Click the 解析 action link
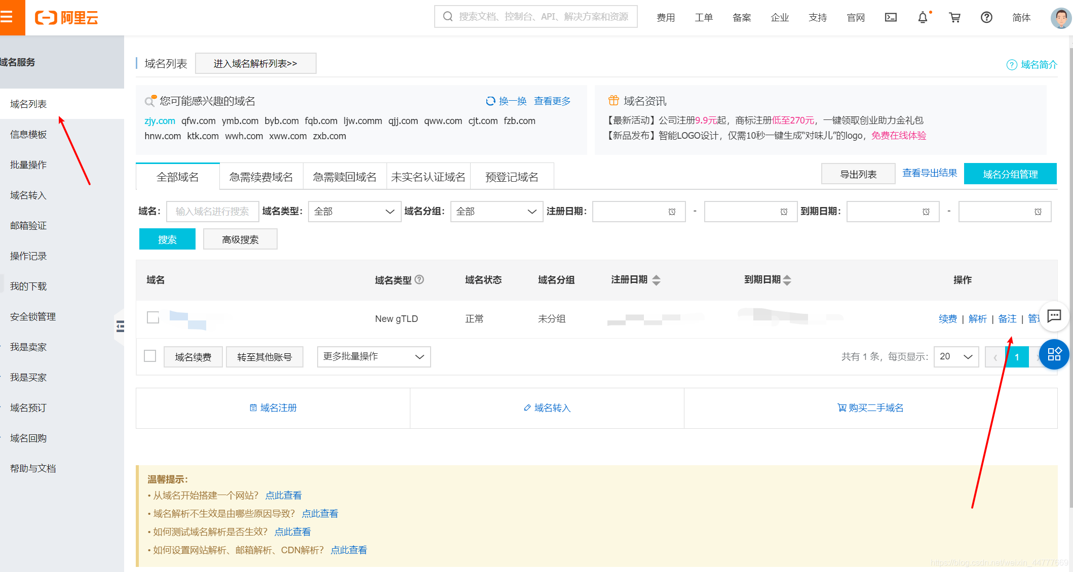The image size is (1073, 572). [978, 318]
